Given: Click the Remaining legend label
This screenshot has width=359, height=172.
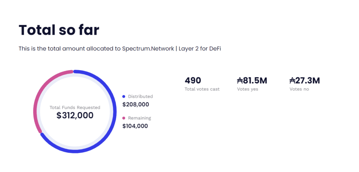Looking at the screenshot, I should (140, 118).
